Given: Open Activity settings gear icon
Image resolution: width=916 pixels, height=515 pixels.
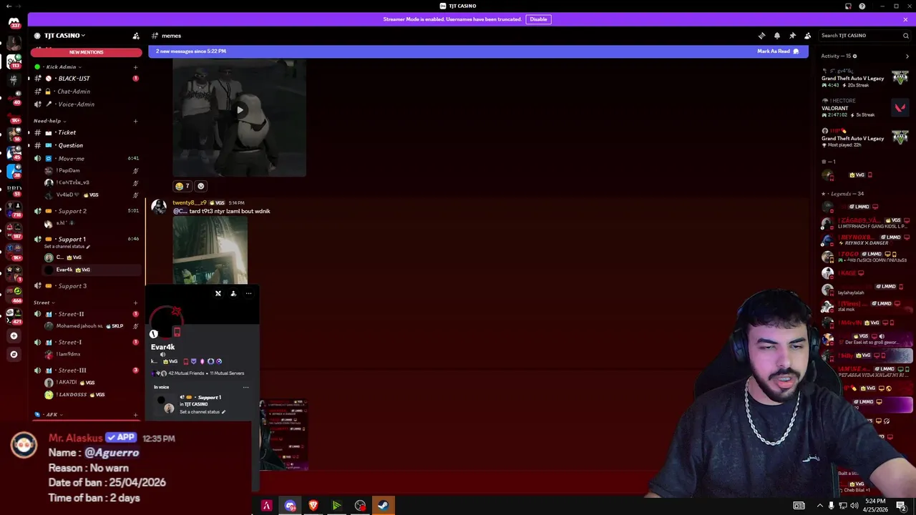Looking at the screenshot, I should (854, 56).
